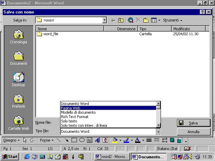Click the Shadow icon
The width and height of the screenshot is (215, 161).
pos(172,140)
